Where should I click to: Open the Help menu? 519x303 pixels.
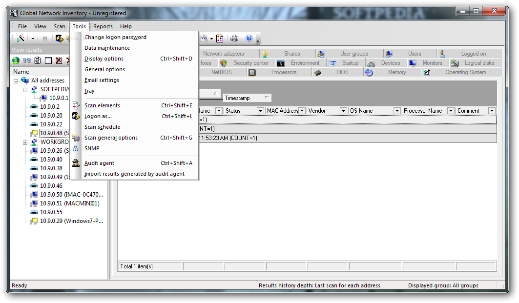pos(126,26)
